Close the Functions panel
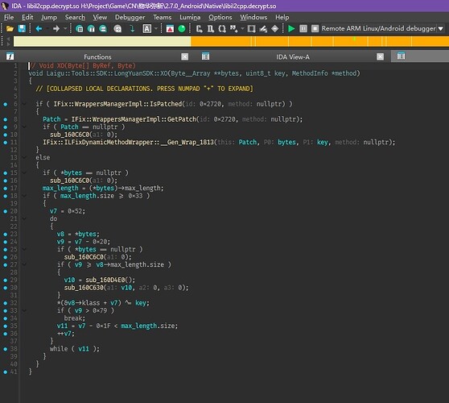449x403 pixels. pyautogui.click(x=185, y=56)
